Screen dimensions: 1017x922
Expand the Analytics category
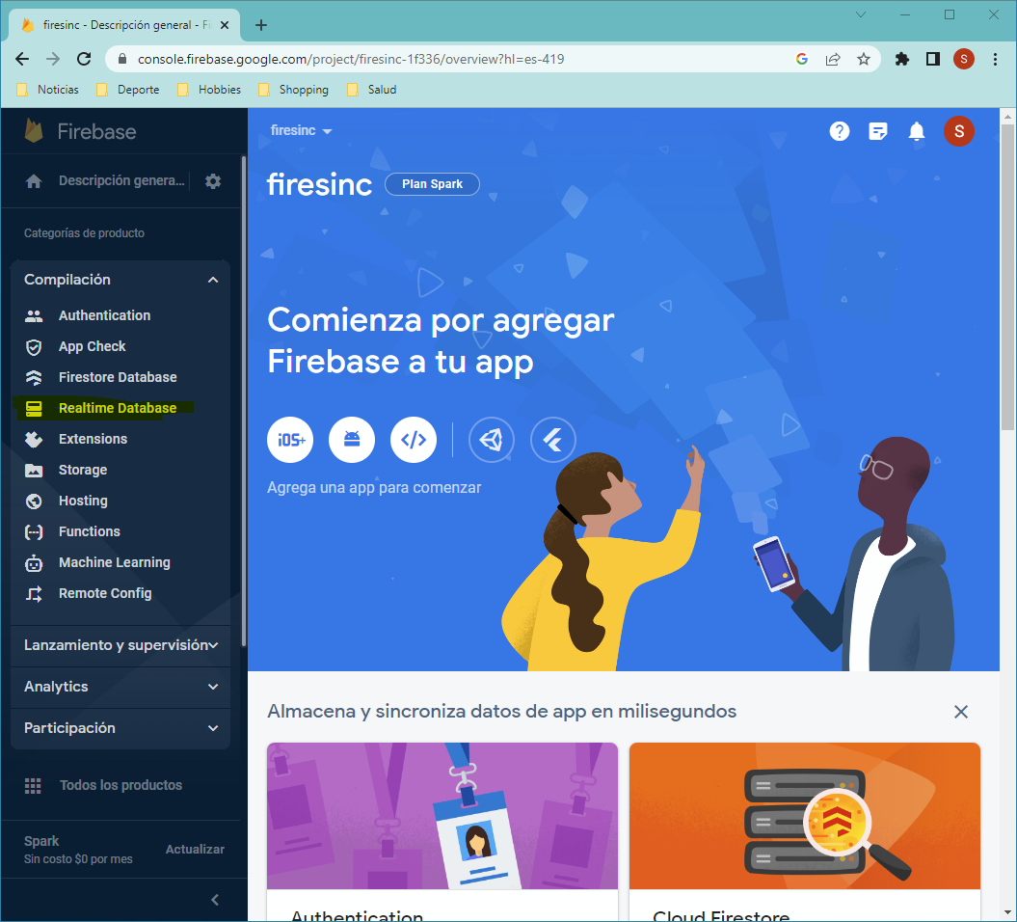[x=120, y=687]
